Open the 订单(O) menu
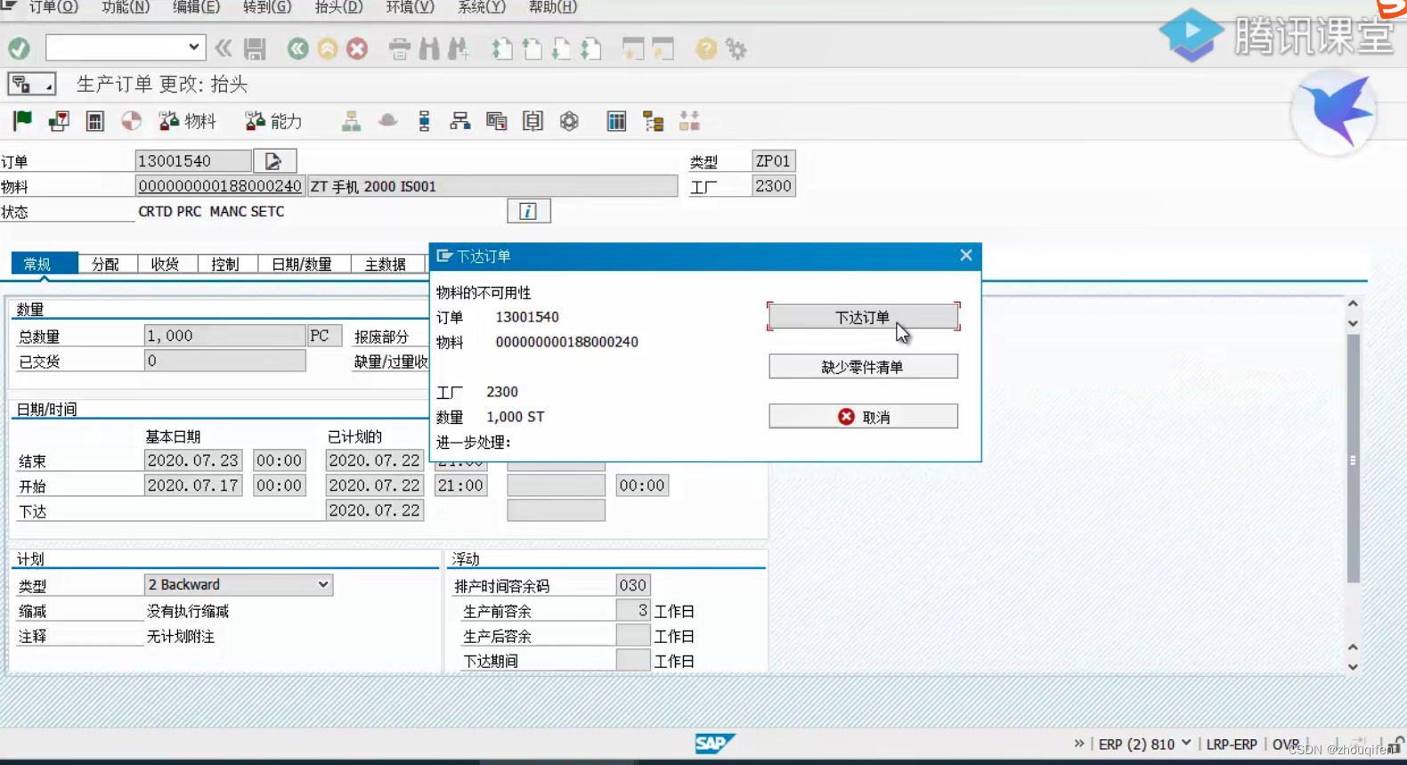Viewport: 1407px width, 765px height. point(54,7)
